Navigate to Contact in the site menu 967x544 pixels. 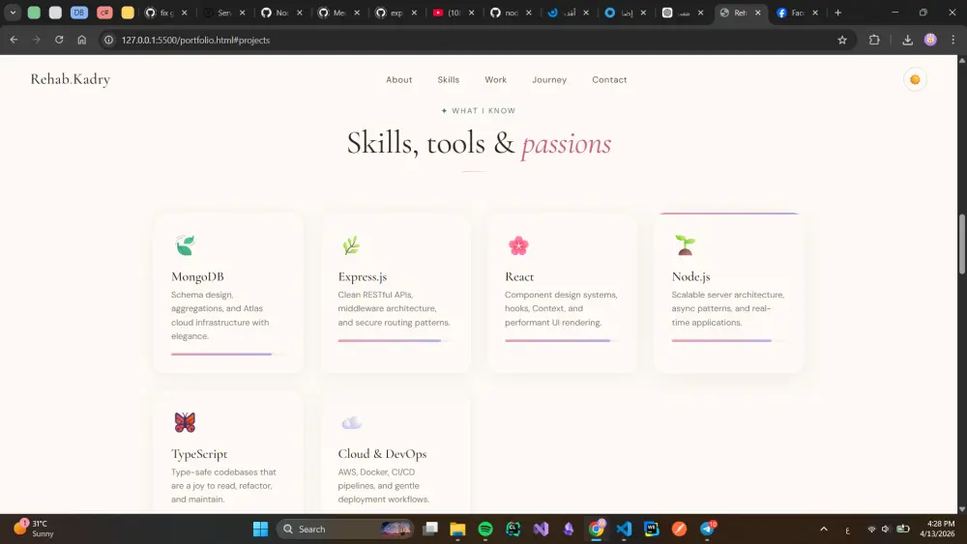click(x=609, y=79)
